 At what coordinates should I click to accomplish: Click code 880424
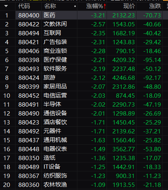coord(29,78)
